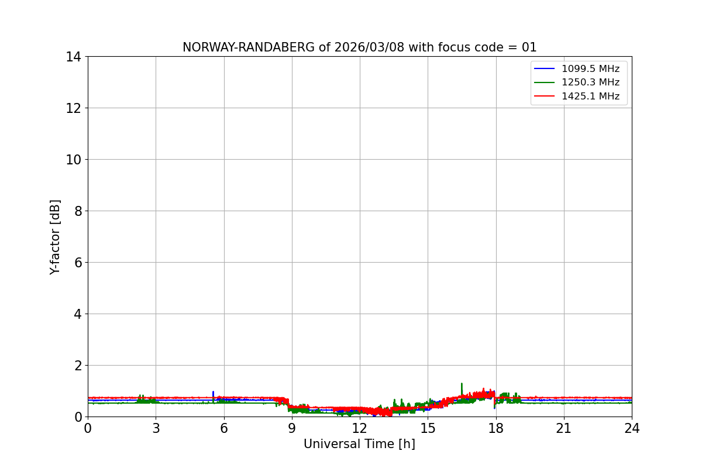Click the x-axis tick label 21

564,428
